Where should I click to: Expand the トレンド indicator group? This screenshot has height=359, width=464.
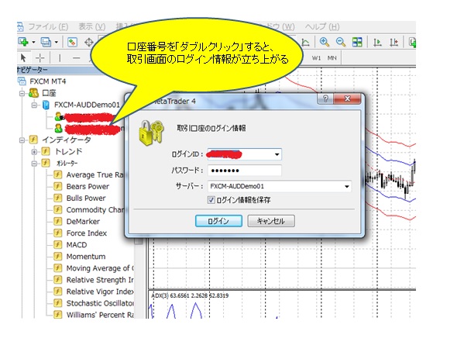[x=34, y=152]
